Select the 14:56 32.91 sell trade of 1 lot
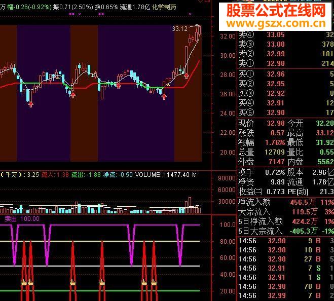 (286, 277)
